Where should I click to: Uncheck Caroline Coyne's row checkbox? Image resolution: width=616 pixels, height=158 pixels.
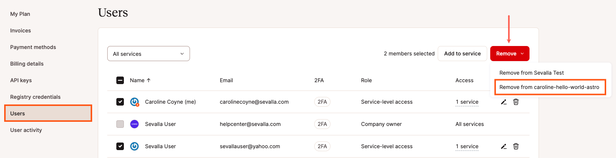coord(120,102)
